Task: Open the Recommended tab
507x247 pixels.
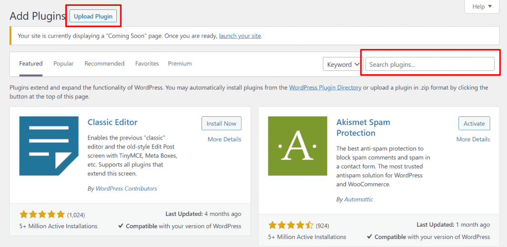Action: [x=104, y=64]
